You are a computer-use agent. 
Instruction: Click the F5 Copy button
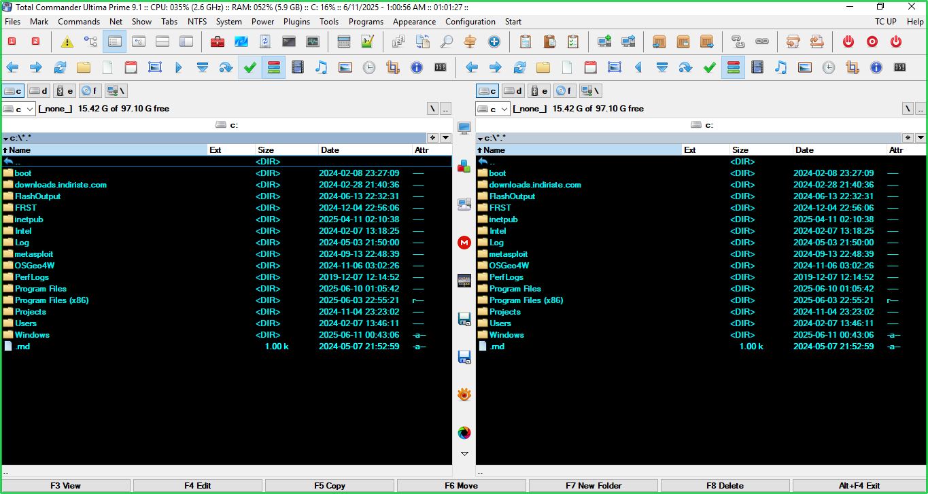click(330, 486)
